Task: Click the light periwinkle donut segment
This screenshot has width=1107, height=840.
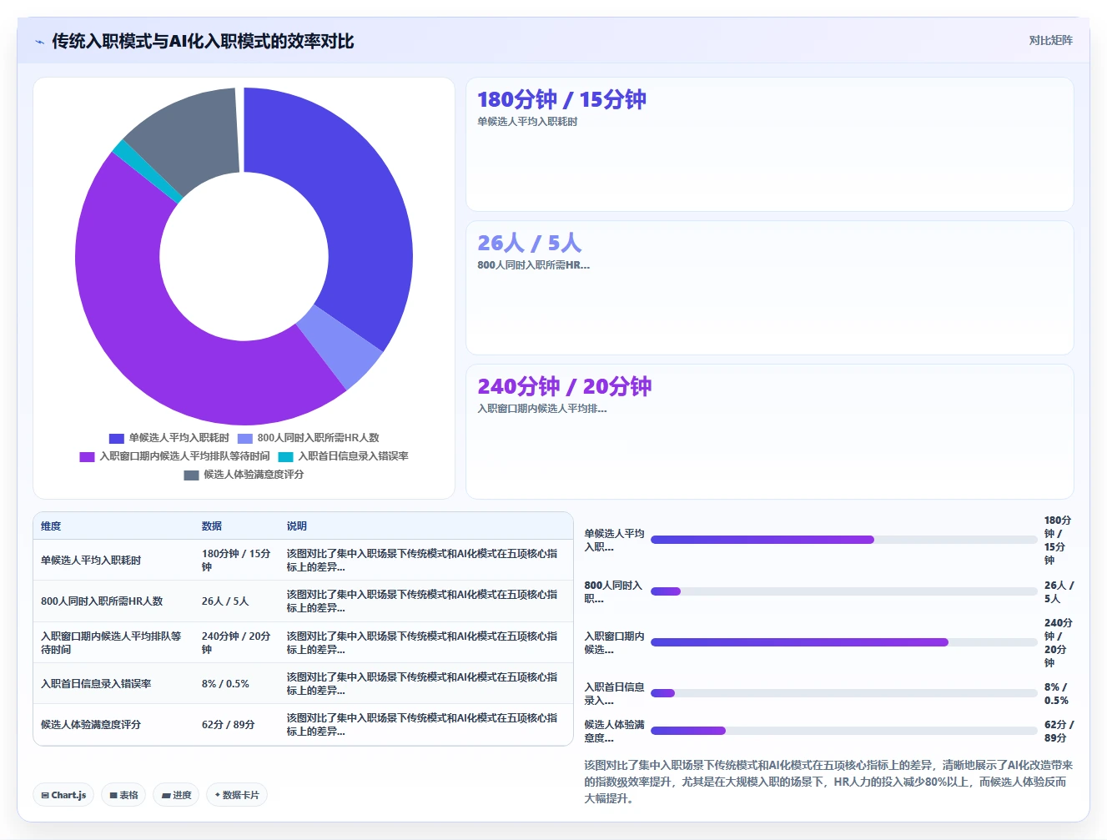Action: pos(340,349)
